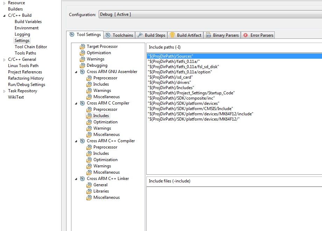Select include path ending in fatfs_0.11a/fsl_sd_disk

[x=183, y=67]
